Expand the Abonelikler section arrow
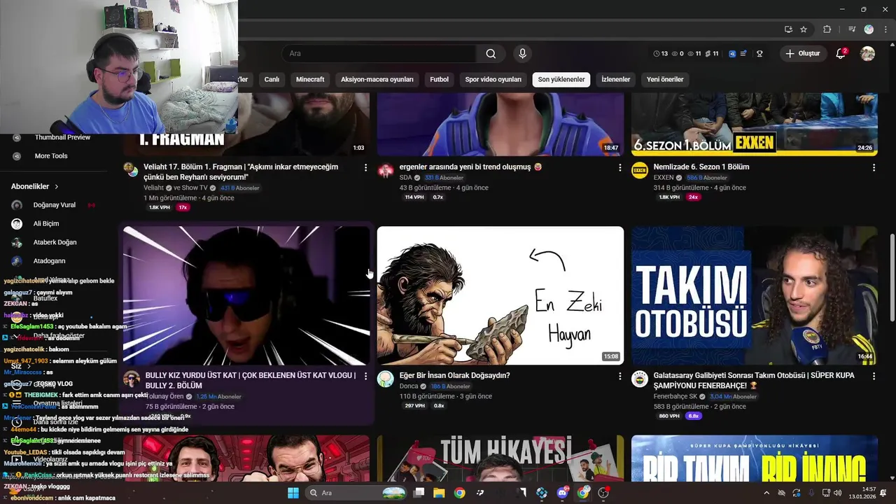Screen dimensions: 896x504 pos(57,187)
